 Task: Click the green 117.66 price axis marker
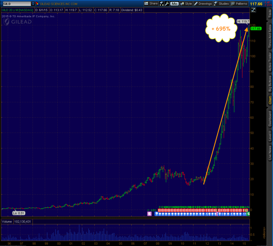[256, 29]
